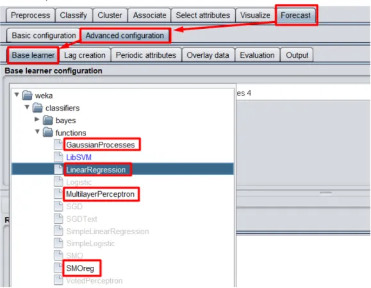
Task: Click the VotedPerceptron file icon
Action: click(x=58, y=280)
